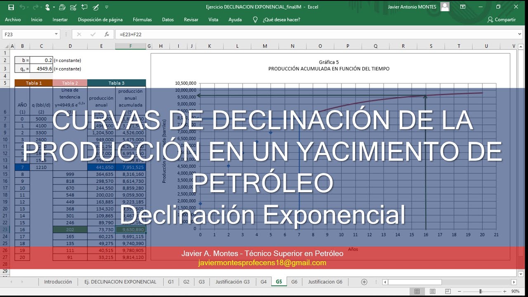Open the Justificación G3 sheet tab
The height and width of the screenshot is (297, 528).
tap(233, 282)
